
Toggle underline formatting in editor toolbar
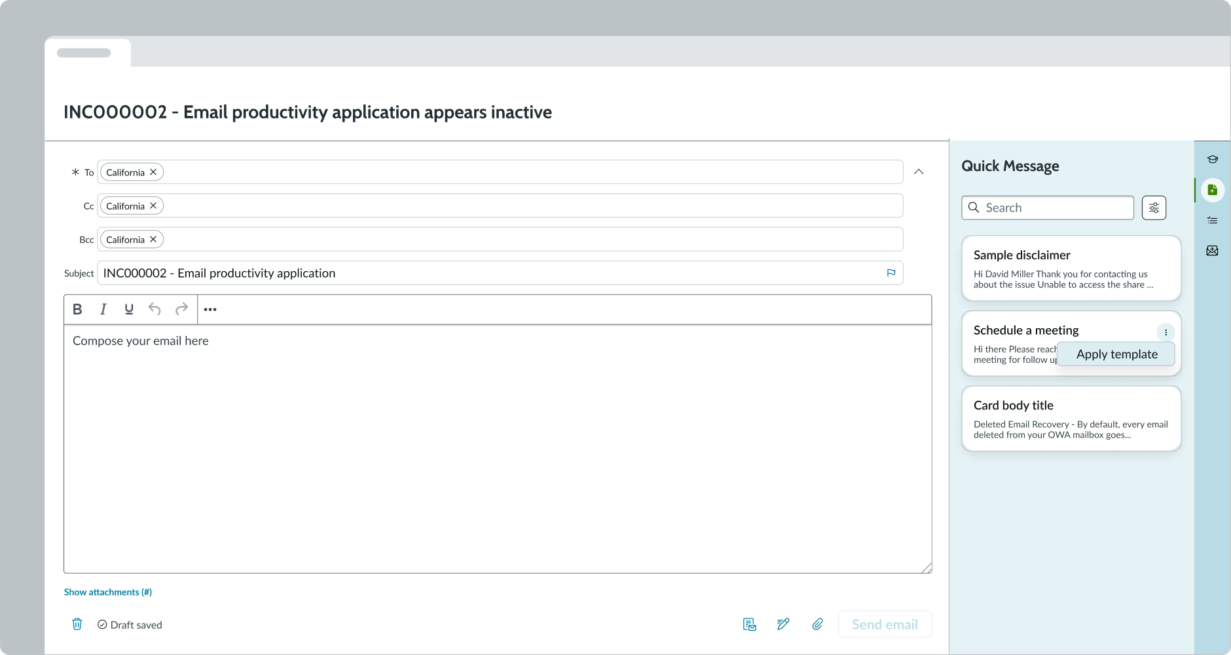(129, 309)
